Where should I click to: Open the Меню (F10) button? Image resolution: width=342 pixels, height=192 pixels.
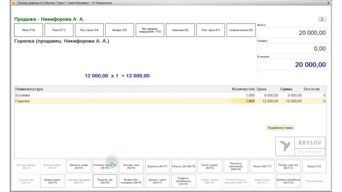tap(28, 30)
